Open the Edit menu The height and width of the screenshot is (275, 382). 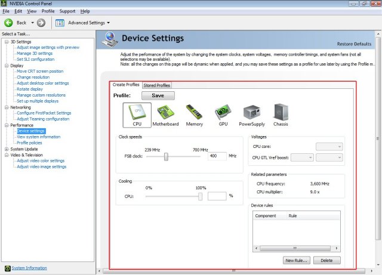[18, 11]
